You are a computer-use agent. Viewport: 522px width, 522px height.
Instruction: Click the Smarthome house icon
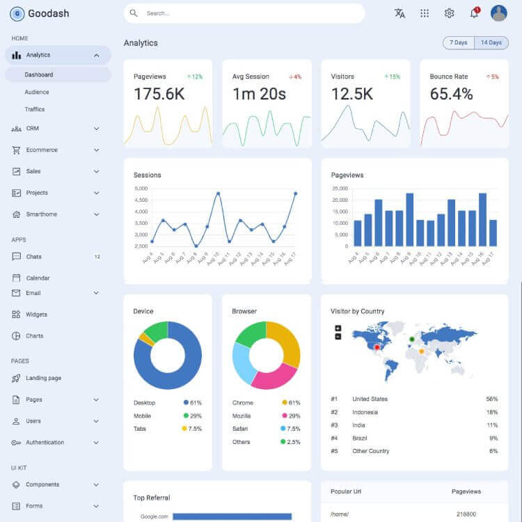click(16, 214)
